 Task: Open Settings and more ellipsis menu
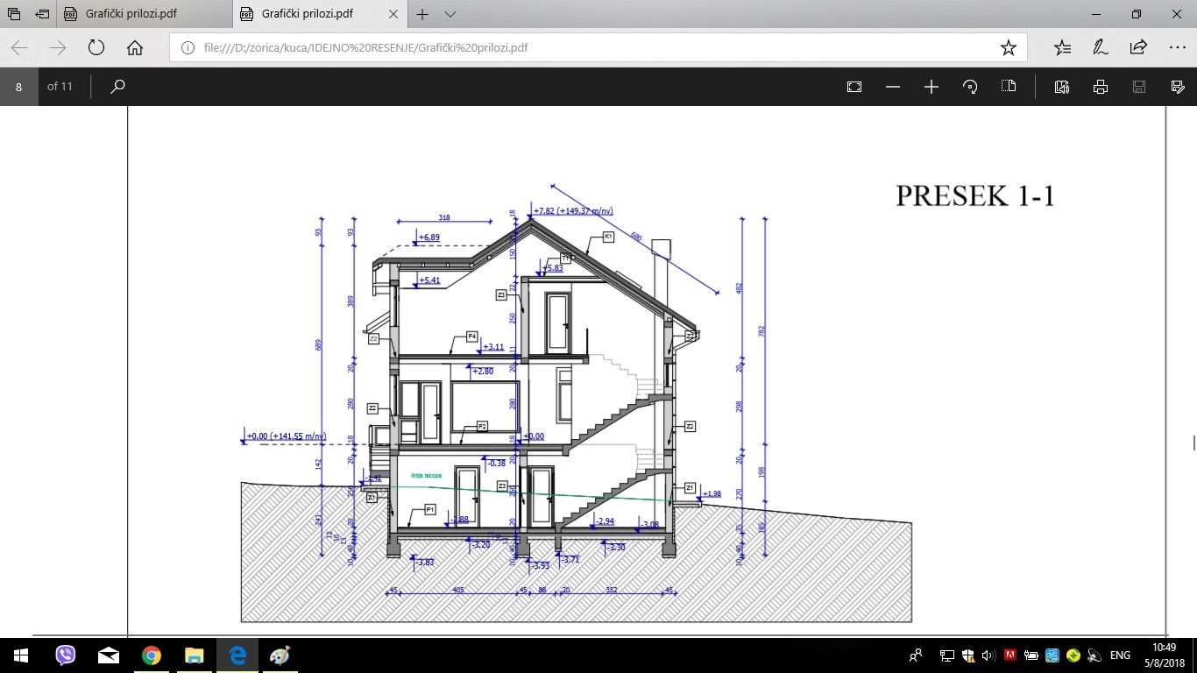(x=1177, y=47)
